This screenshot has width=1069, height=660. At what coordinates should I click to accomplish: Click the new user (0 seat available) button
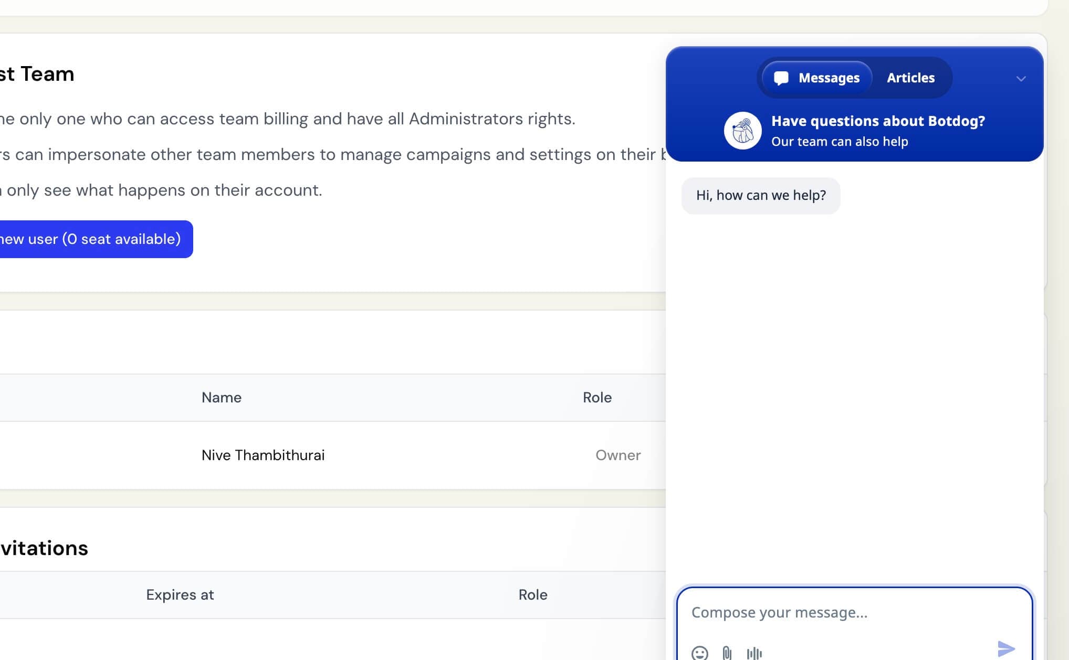[x=96, y=239]
